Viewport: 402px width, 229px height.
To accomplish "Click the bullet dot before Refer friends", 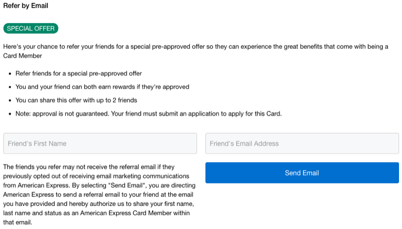I will [10, 74].
